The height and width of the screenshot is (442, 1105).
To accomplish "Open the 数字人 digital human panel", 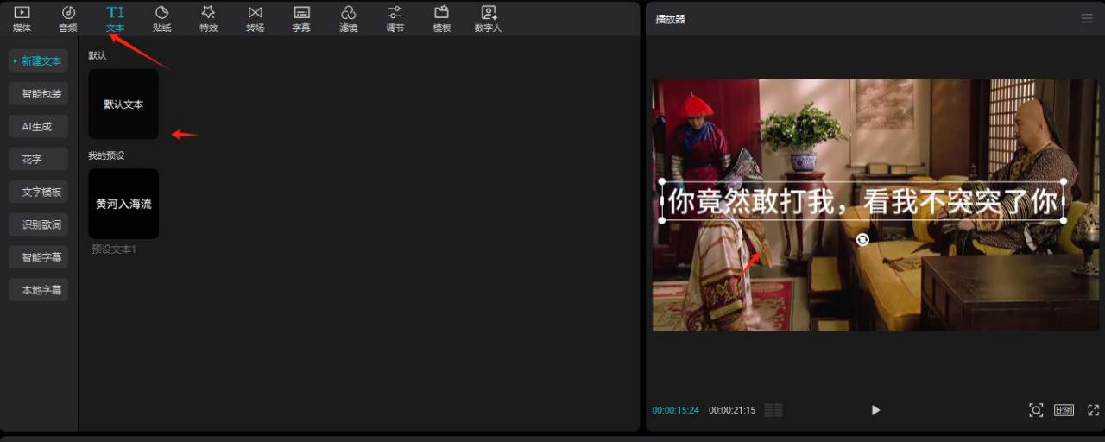I will (x=488, y=18).
